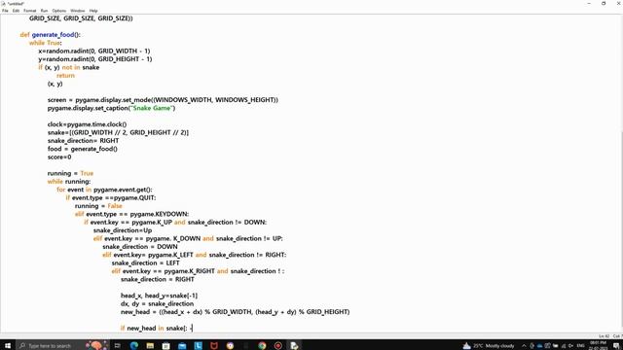The image size is (623, 350).
Task: Click the GRID_SIZE arguments line at top
Action: click(x=81, y=18)
